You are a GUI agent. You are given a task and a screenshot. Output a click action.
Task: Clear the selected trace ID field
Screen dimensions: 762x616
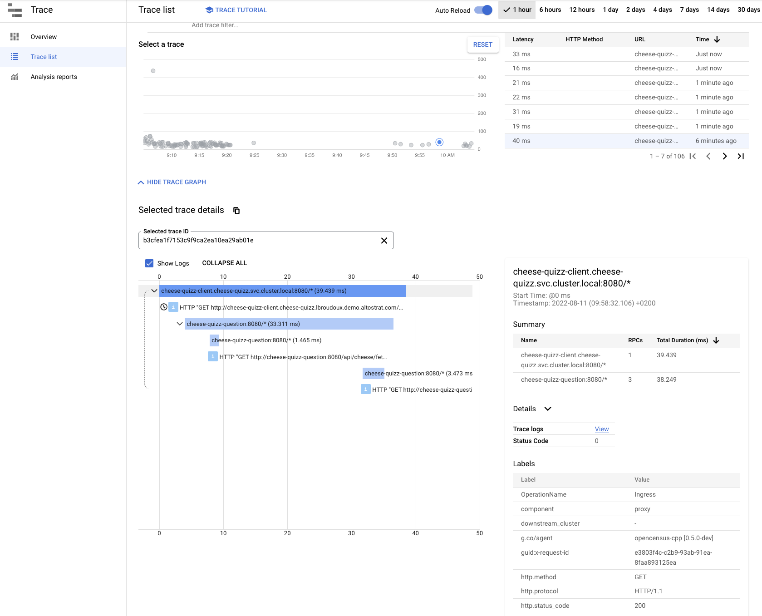(x=384, y=241)
